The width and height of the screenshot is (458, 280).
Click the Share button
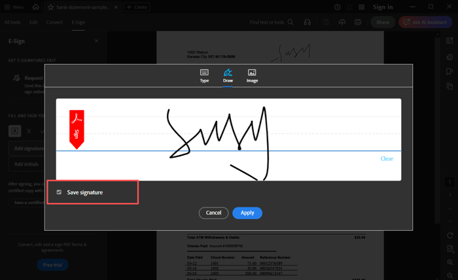(383, 22)
